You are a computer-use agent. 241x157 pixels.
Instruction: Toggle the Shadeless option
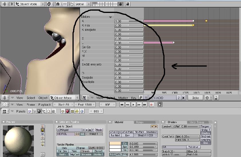152,132
